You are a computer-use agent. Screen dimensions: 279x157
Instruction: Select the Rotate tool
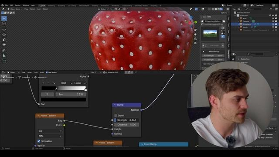click(4, 34)
